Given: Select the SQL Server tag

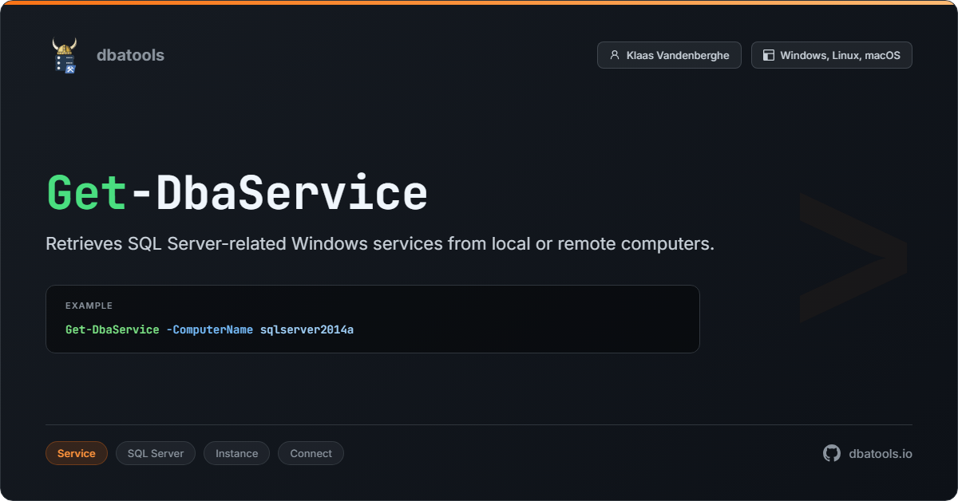Looking at the screenshot, I should pos(156,453).
